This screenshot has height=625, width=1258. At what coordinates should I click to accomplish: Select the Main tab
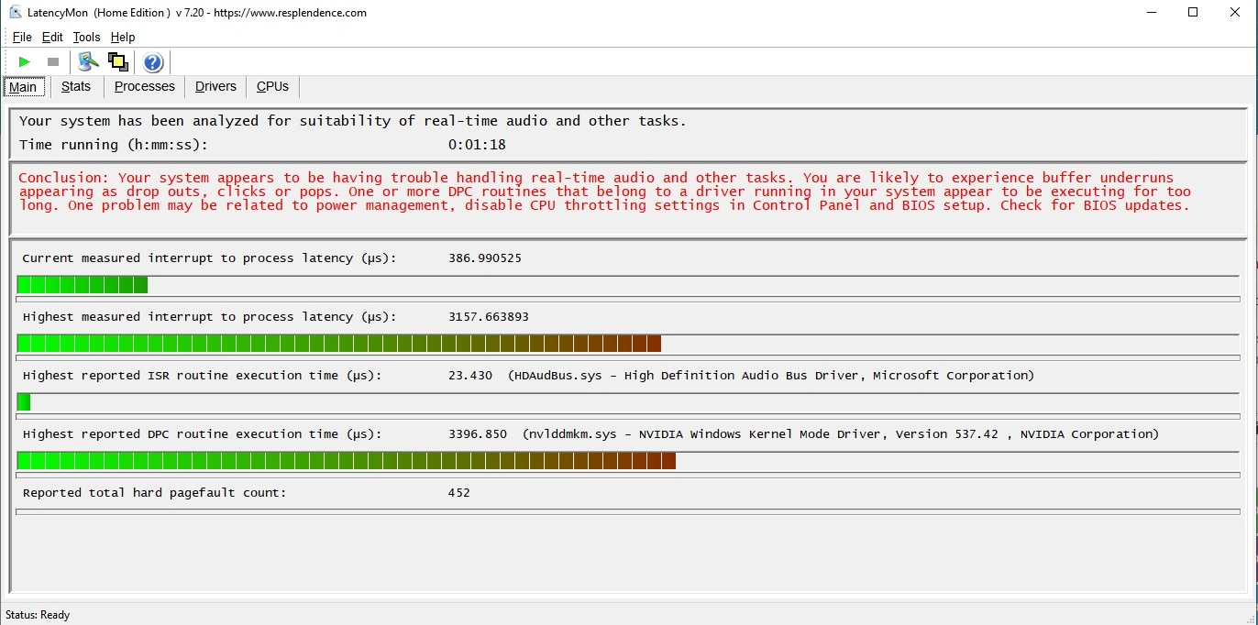[x=23, y=87]
